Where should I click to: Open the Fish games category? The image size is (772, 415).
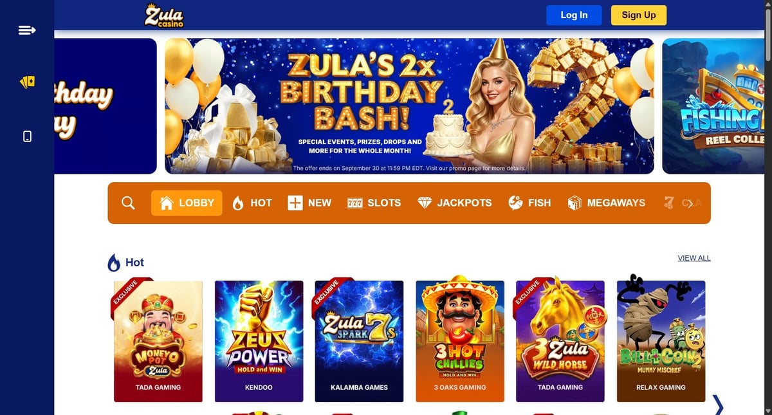pyautogui.click(x=529, y=203)
